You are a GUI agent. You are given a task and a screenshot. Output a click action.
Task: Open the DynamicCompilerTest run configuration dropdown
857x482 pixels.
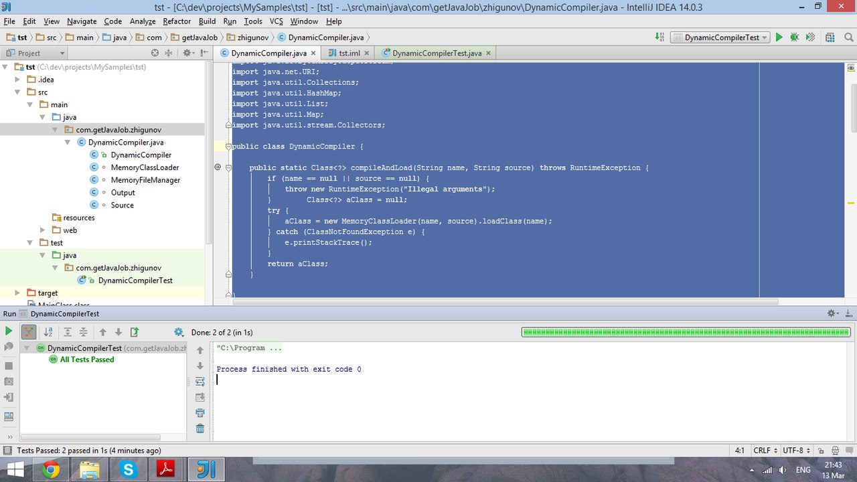(720, 37)
